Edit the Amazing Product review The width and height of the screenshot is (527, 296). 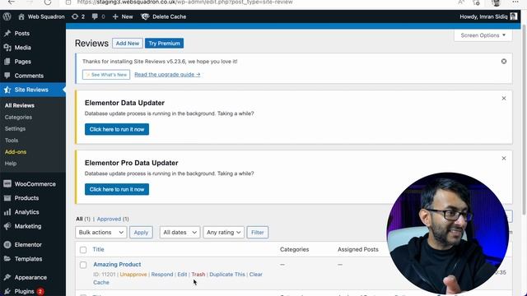point(182,274)
